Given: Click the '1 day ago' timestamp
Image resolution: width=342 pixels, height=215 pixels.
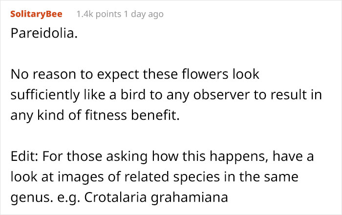Looking at the screenshot, I should pyautogui.click(x=144, y=14).
